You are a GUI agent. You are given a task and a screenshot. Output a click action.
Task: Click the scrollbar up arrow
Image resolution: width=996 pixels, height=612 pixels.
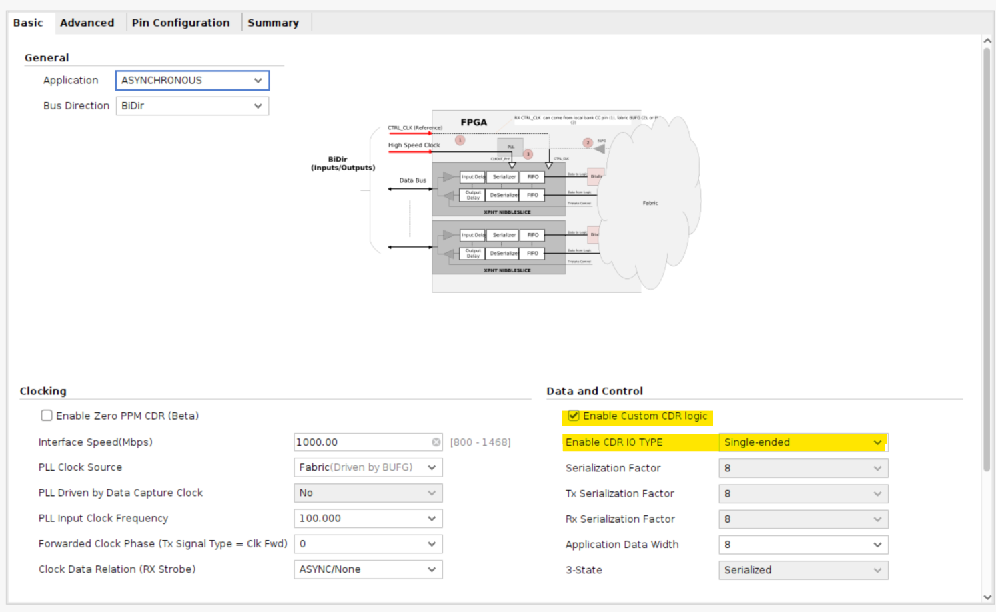coord(988,40)
